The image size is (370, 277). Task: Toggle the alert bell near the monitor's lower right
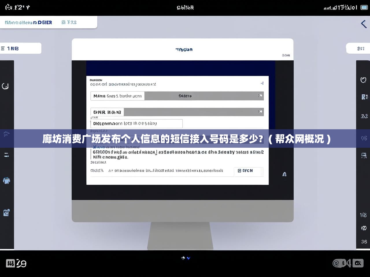(284, 174)
